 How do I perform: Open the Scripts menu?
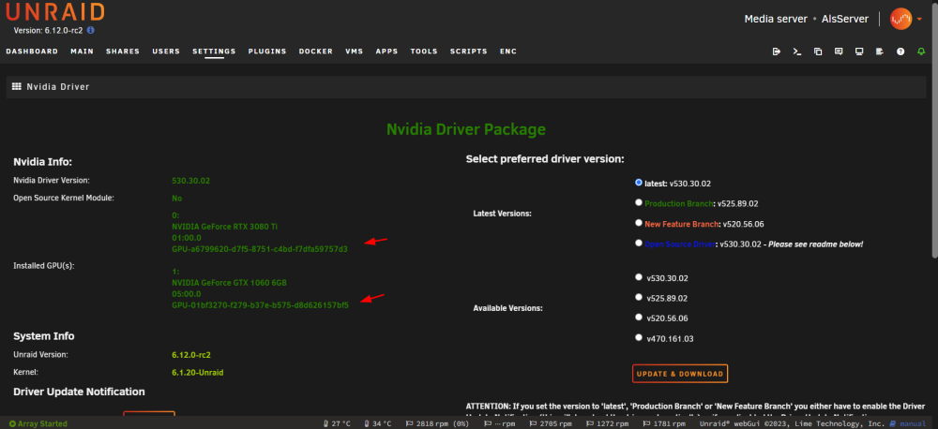(468, 52)
